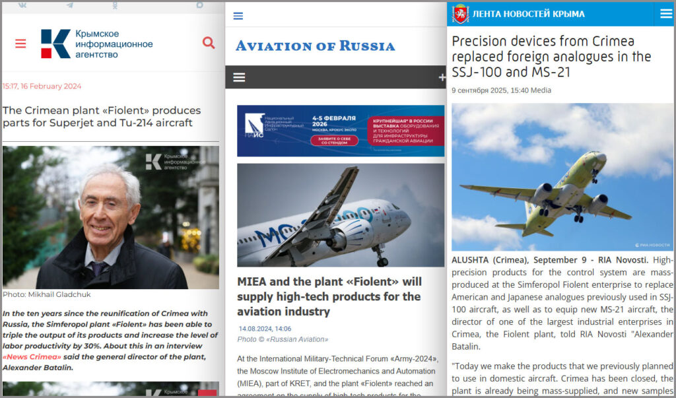Open the MC-21 aircraft photo
The height and width of the screenshot is (398, 676).
(341, 215)
